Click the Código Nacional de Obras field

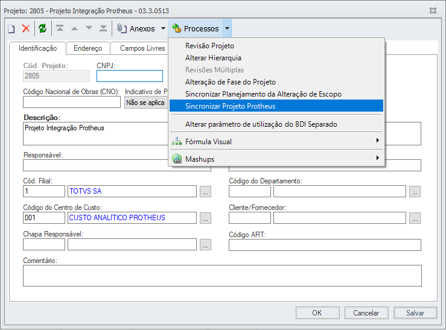(x=72, y=103)
